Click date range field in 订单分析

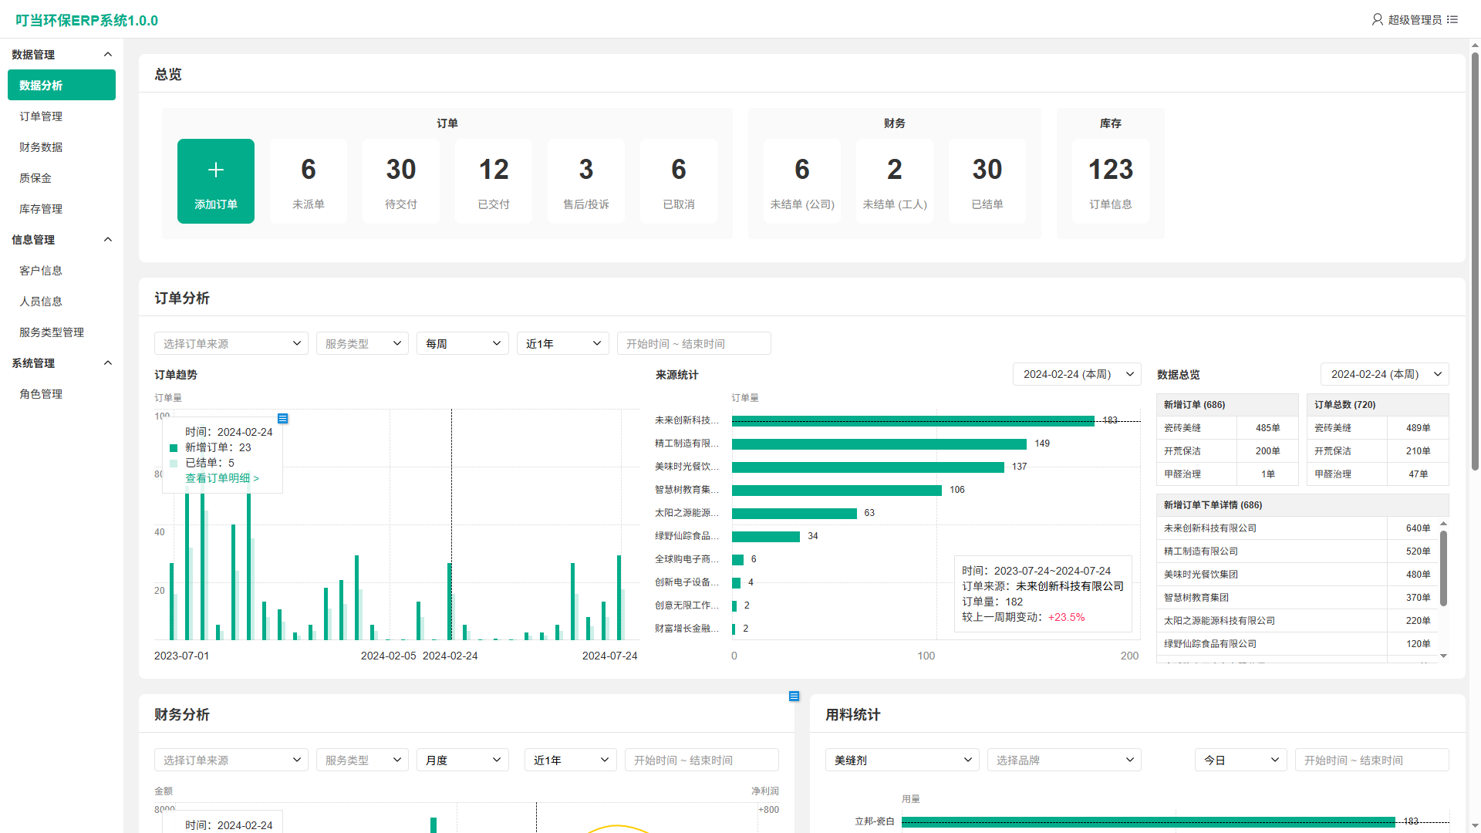pyautogui.click(x=694, y=343)
